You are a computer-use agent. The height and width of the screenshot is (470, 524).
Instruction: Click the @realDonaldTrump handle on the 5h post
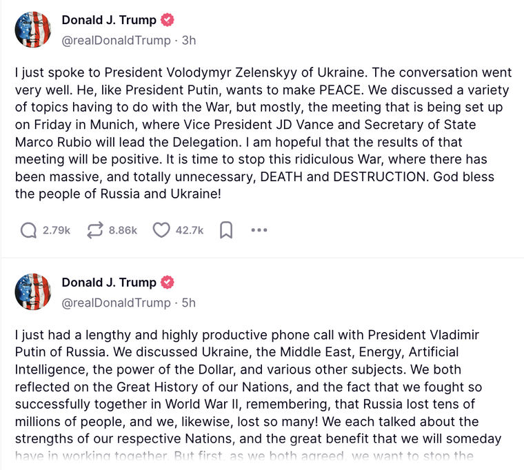(x=116, y=303)
